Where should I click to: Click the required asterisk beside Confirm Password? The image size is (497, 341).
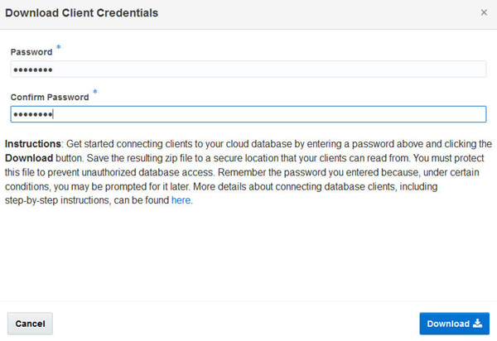pos(94,93)
